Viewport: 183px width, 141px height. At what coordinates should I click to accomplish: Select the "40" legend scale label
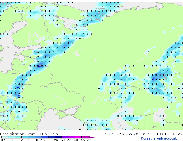pyautogui.click(x=76, y=140)
